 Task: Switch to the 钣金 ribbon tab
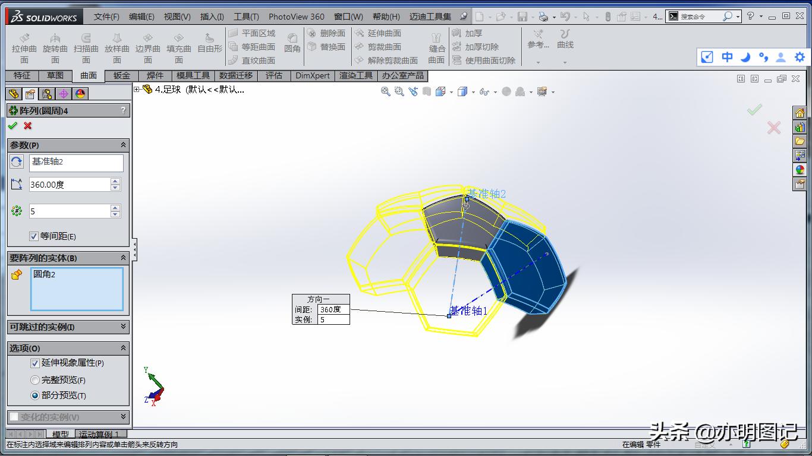(x=121, y=75)
